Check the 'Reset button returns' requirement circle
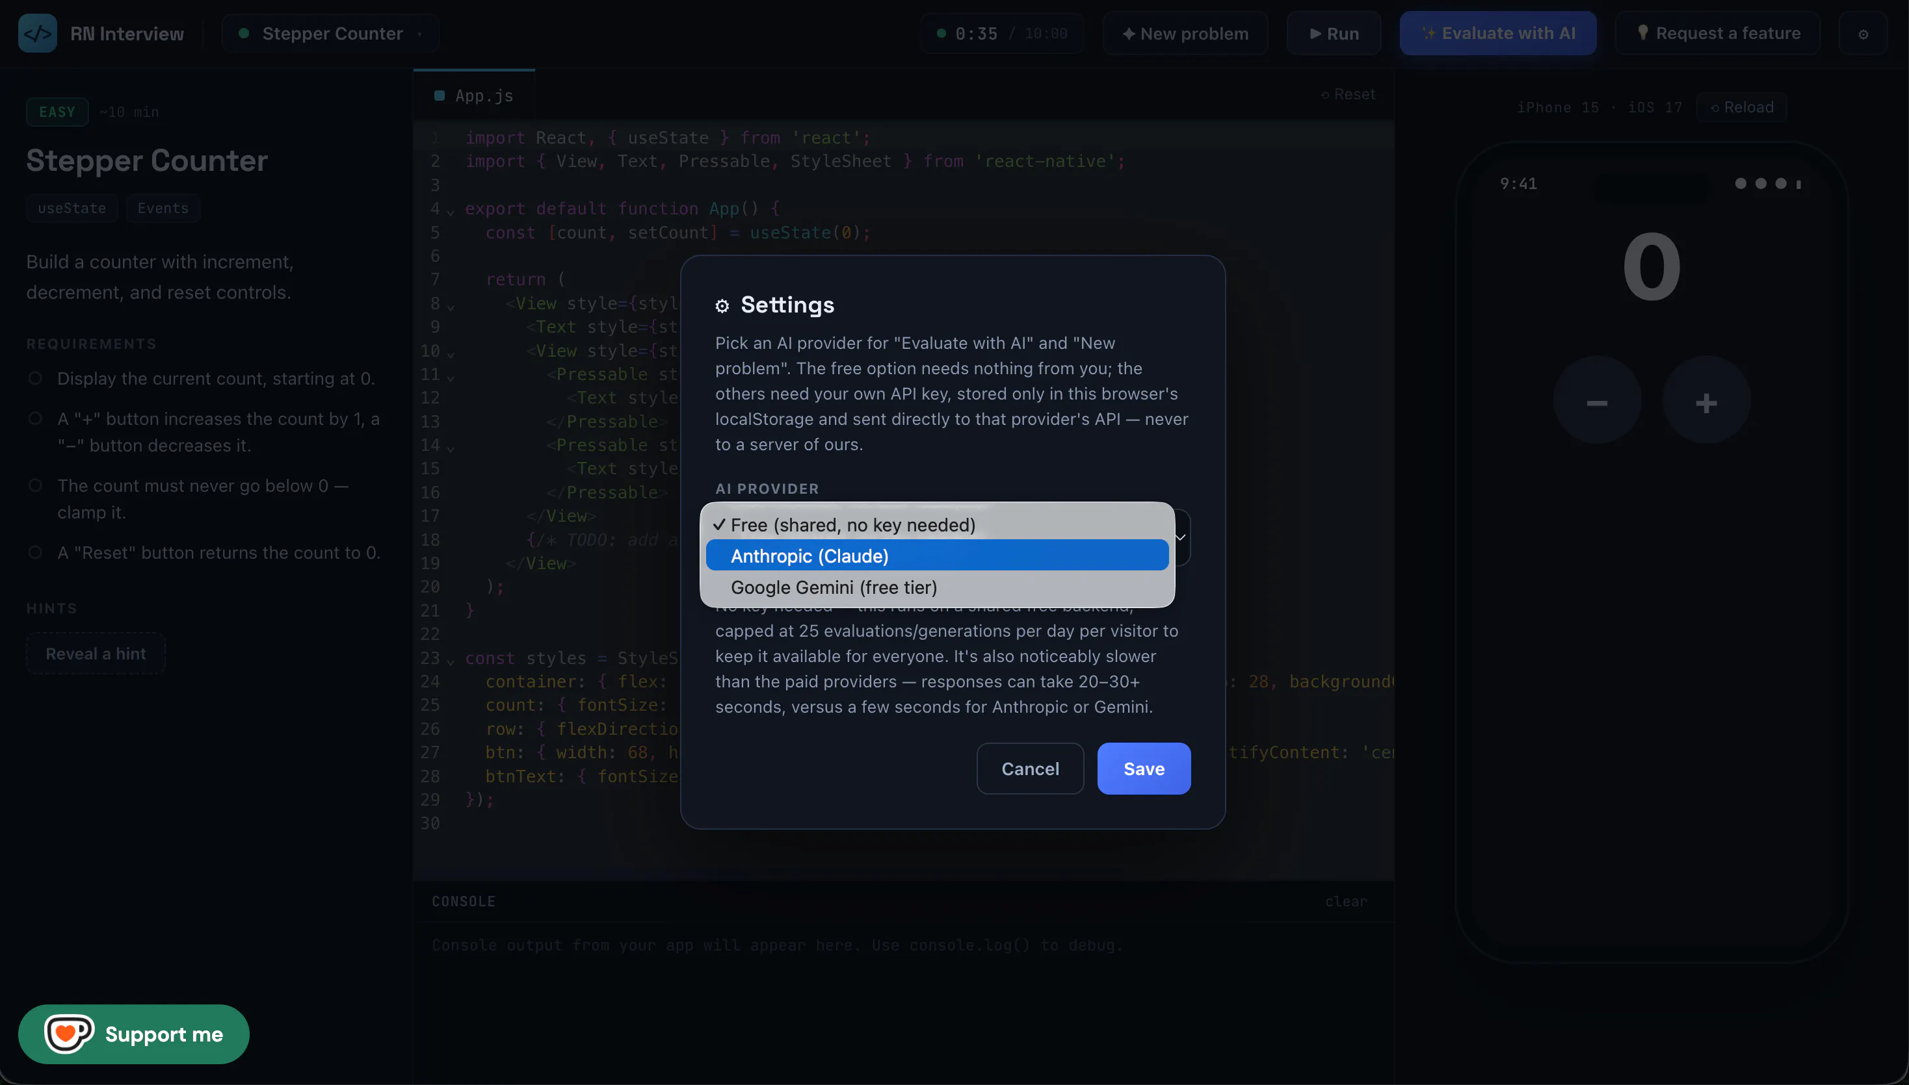The height and width of the screenshot is (1085, 1909). pyautogui.click(x=35, y=553)
